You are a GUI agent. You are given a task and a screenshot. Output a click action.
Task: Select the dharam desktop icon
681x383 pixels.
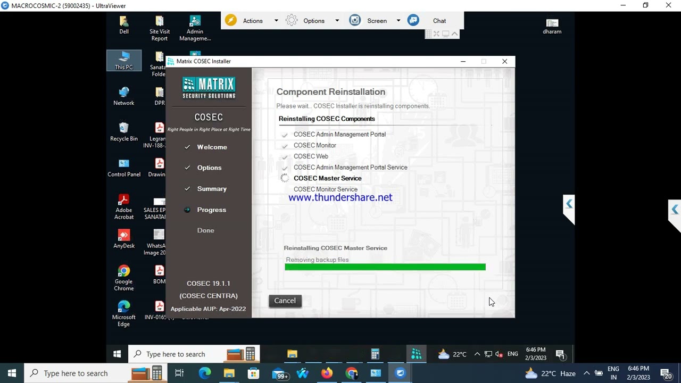[x=552, y=26]
